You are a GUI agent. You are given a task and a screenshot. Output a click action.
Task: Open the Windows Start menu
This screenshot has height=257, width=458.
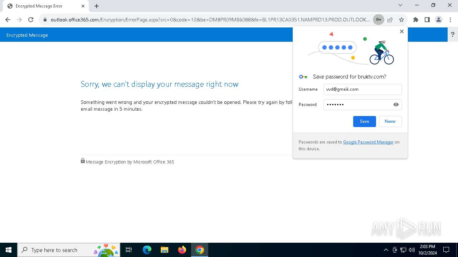click(9, 250)
